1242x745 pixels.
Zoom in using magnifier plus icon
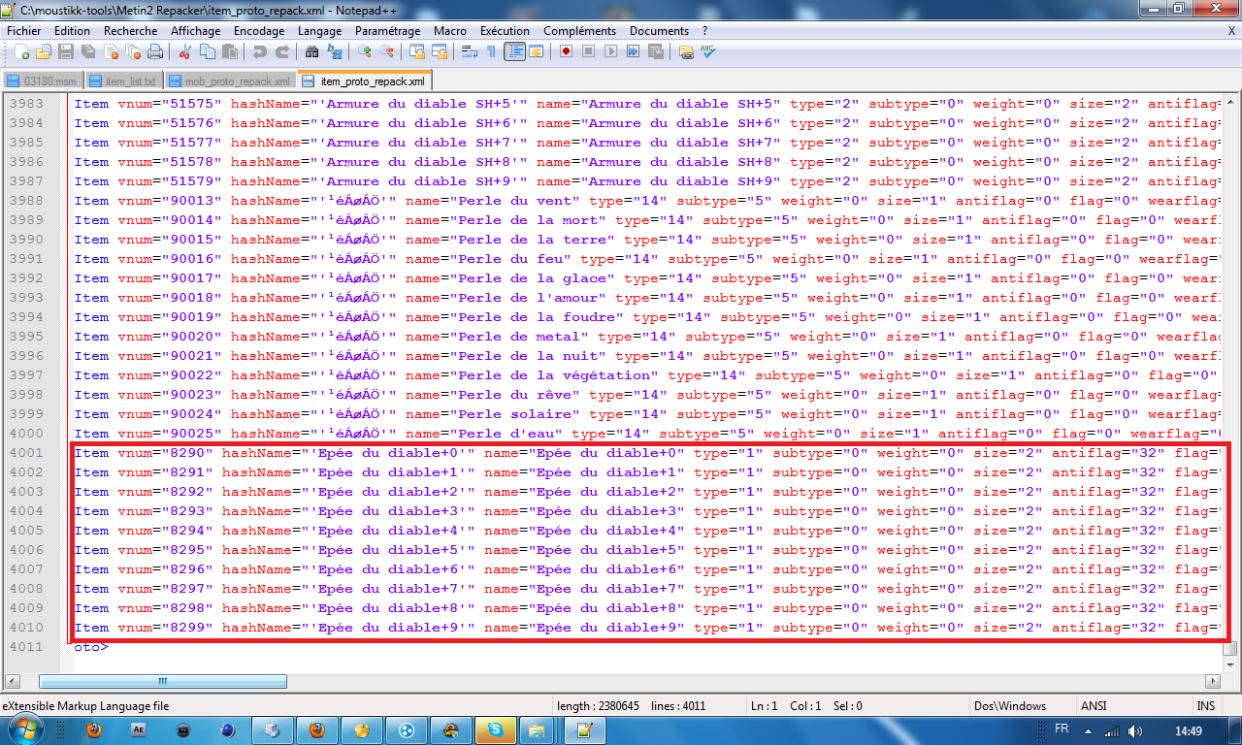coord(365,51)
